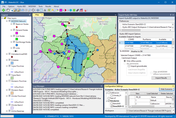The image size is (176, 118).
Task: Add a red triangle reservoir node
Action: 66,10
